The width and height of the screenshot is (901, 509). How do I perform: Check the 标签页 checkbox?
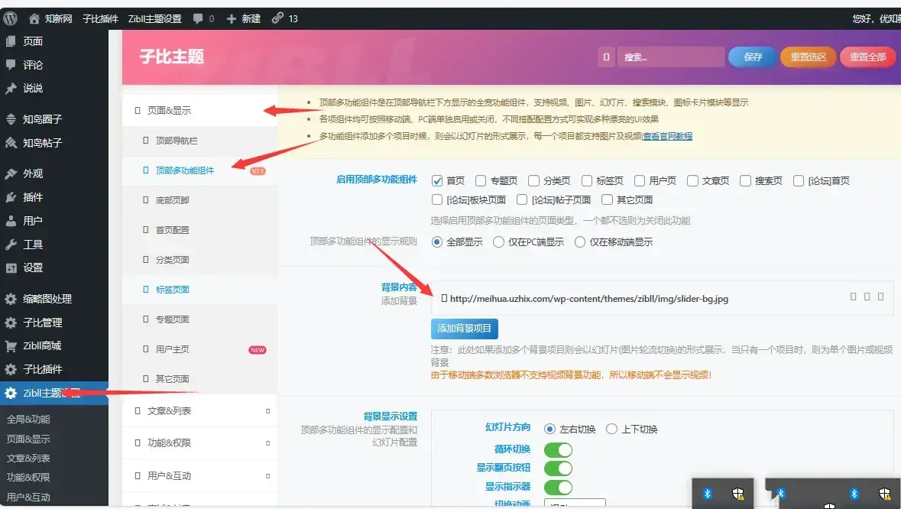tap(587, 181)
